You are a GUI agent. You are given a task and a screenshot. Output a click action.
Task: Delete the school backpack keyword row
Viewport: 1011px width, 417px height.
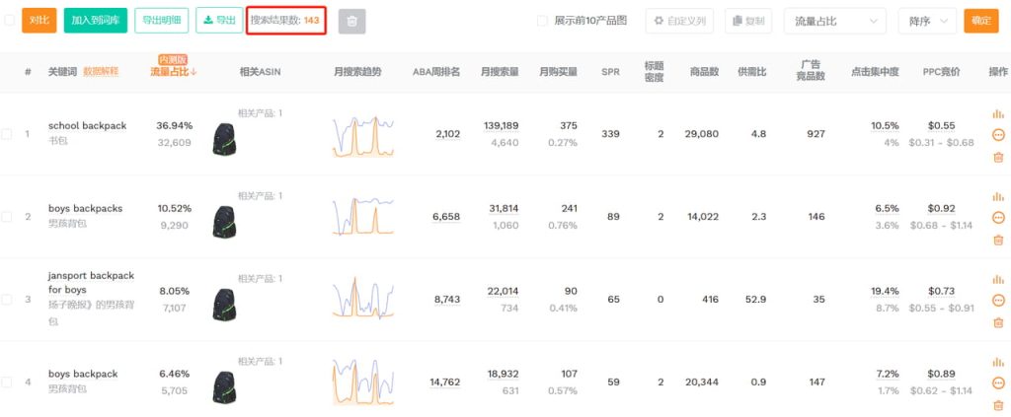pyautogui.click(x=997, y=157)
